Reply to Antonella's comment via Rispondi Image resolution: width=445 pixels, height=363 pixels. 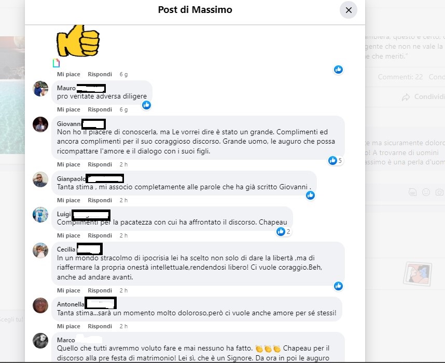coord(100,326)
